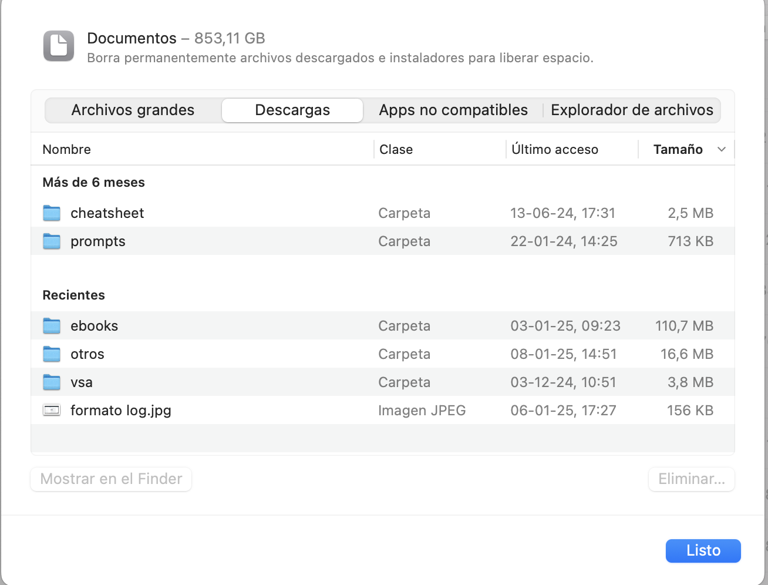Click the formato log.jpg image icon
Image resolution: width=768 pixels, height=585 pixels.
[x=52, y=411]
